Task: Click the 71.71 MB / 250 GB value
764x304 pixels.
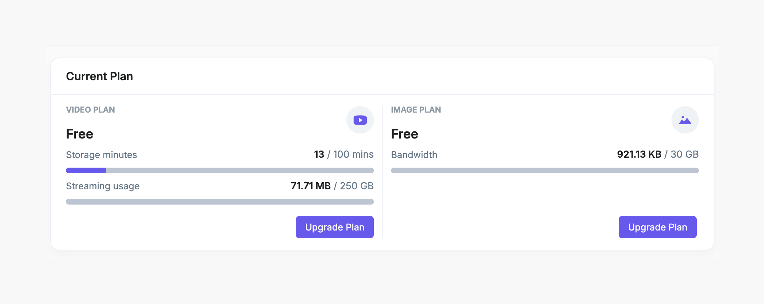Action: tap(332, 186)
